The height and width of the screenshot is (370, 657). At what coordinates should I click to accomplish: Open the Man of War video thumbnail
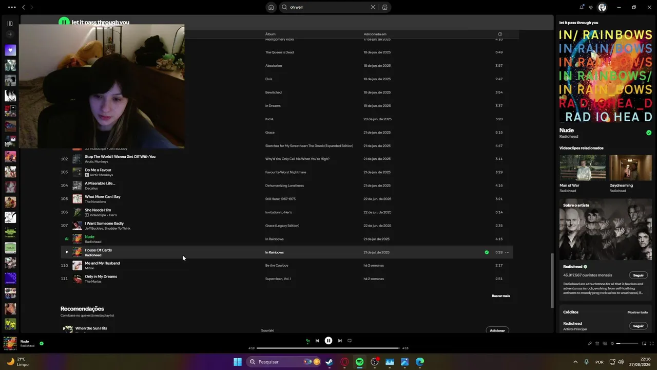click(x=583, y=168)
